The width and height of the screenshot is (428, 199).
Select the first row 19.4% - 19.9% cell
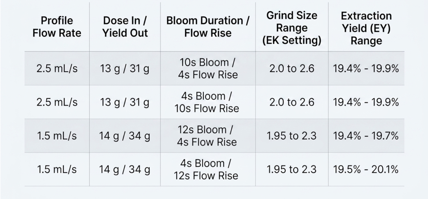pyautogui.click(x=366, y=69)
